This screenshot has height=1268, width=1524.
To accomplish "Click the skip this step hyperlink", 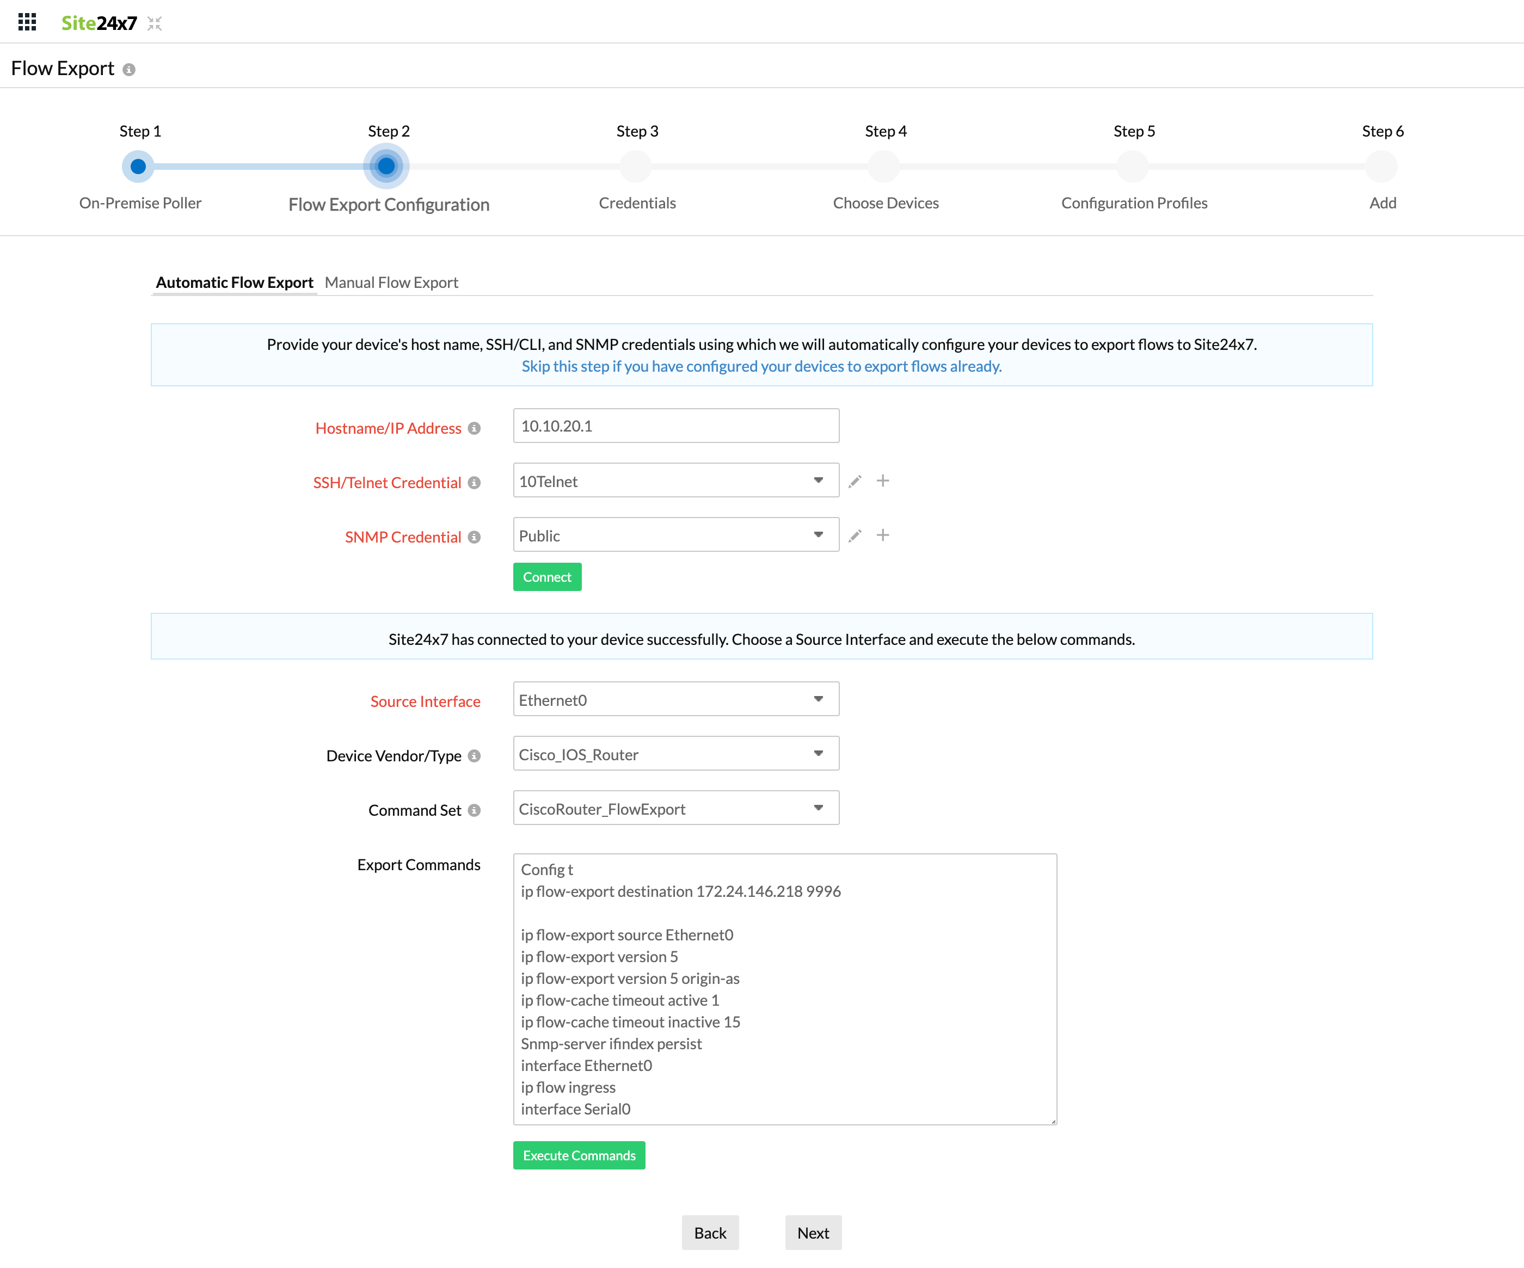I will tap(762, 366).
